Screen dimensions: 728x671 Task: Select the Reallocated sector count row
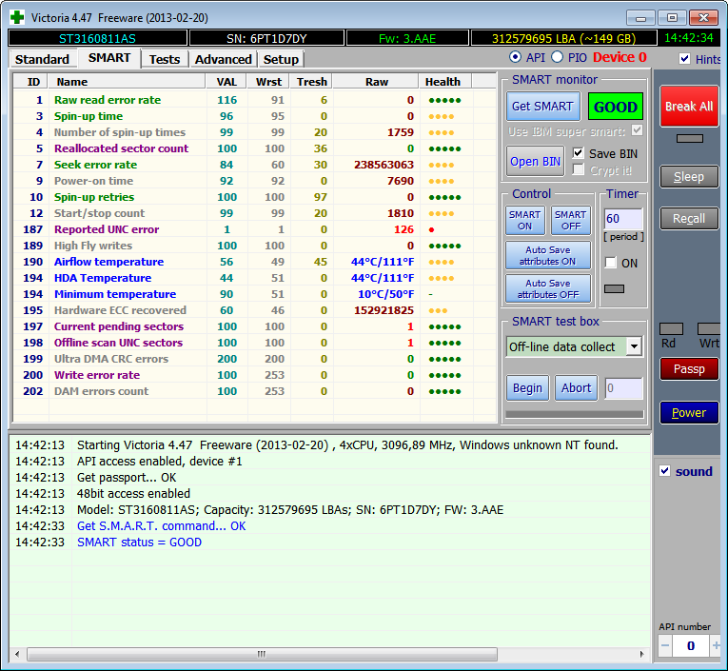(254, 148)
